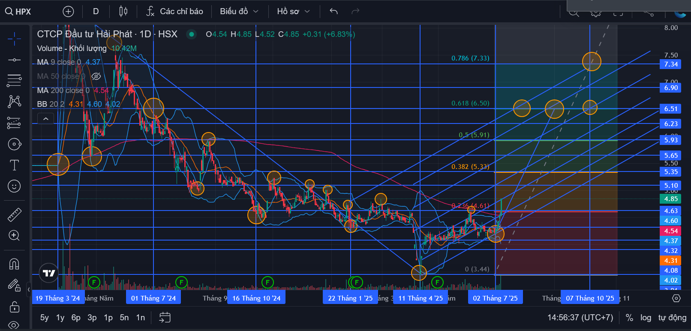The width and height of the screenshot is (691, 331).
Task: Toggle magnet mode for drawings
Action: 14,264
